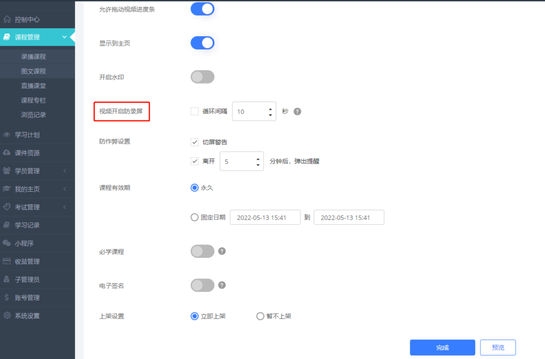Click the help icon next to 秒
545x359 pixels.
pyautogui.click(x=297, y=111)
